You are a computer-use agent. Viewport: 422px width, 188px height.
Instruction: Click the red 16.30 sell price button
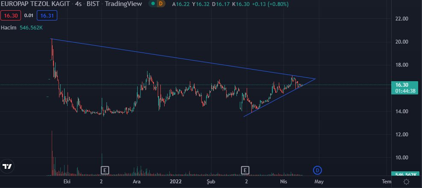[11, 15]
